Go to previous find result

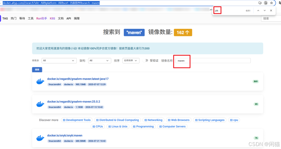coord(258,11)
